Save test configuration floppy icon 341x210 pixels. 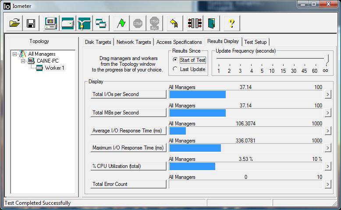coord(31,23)
